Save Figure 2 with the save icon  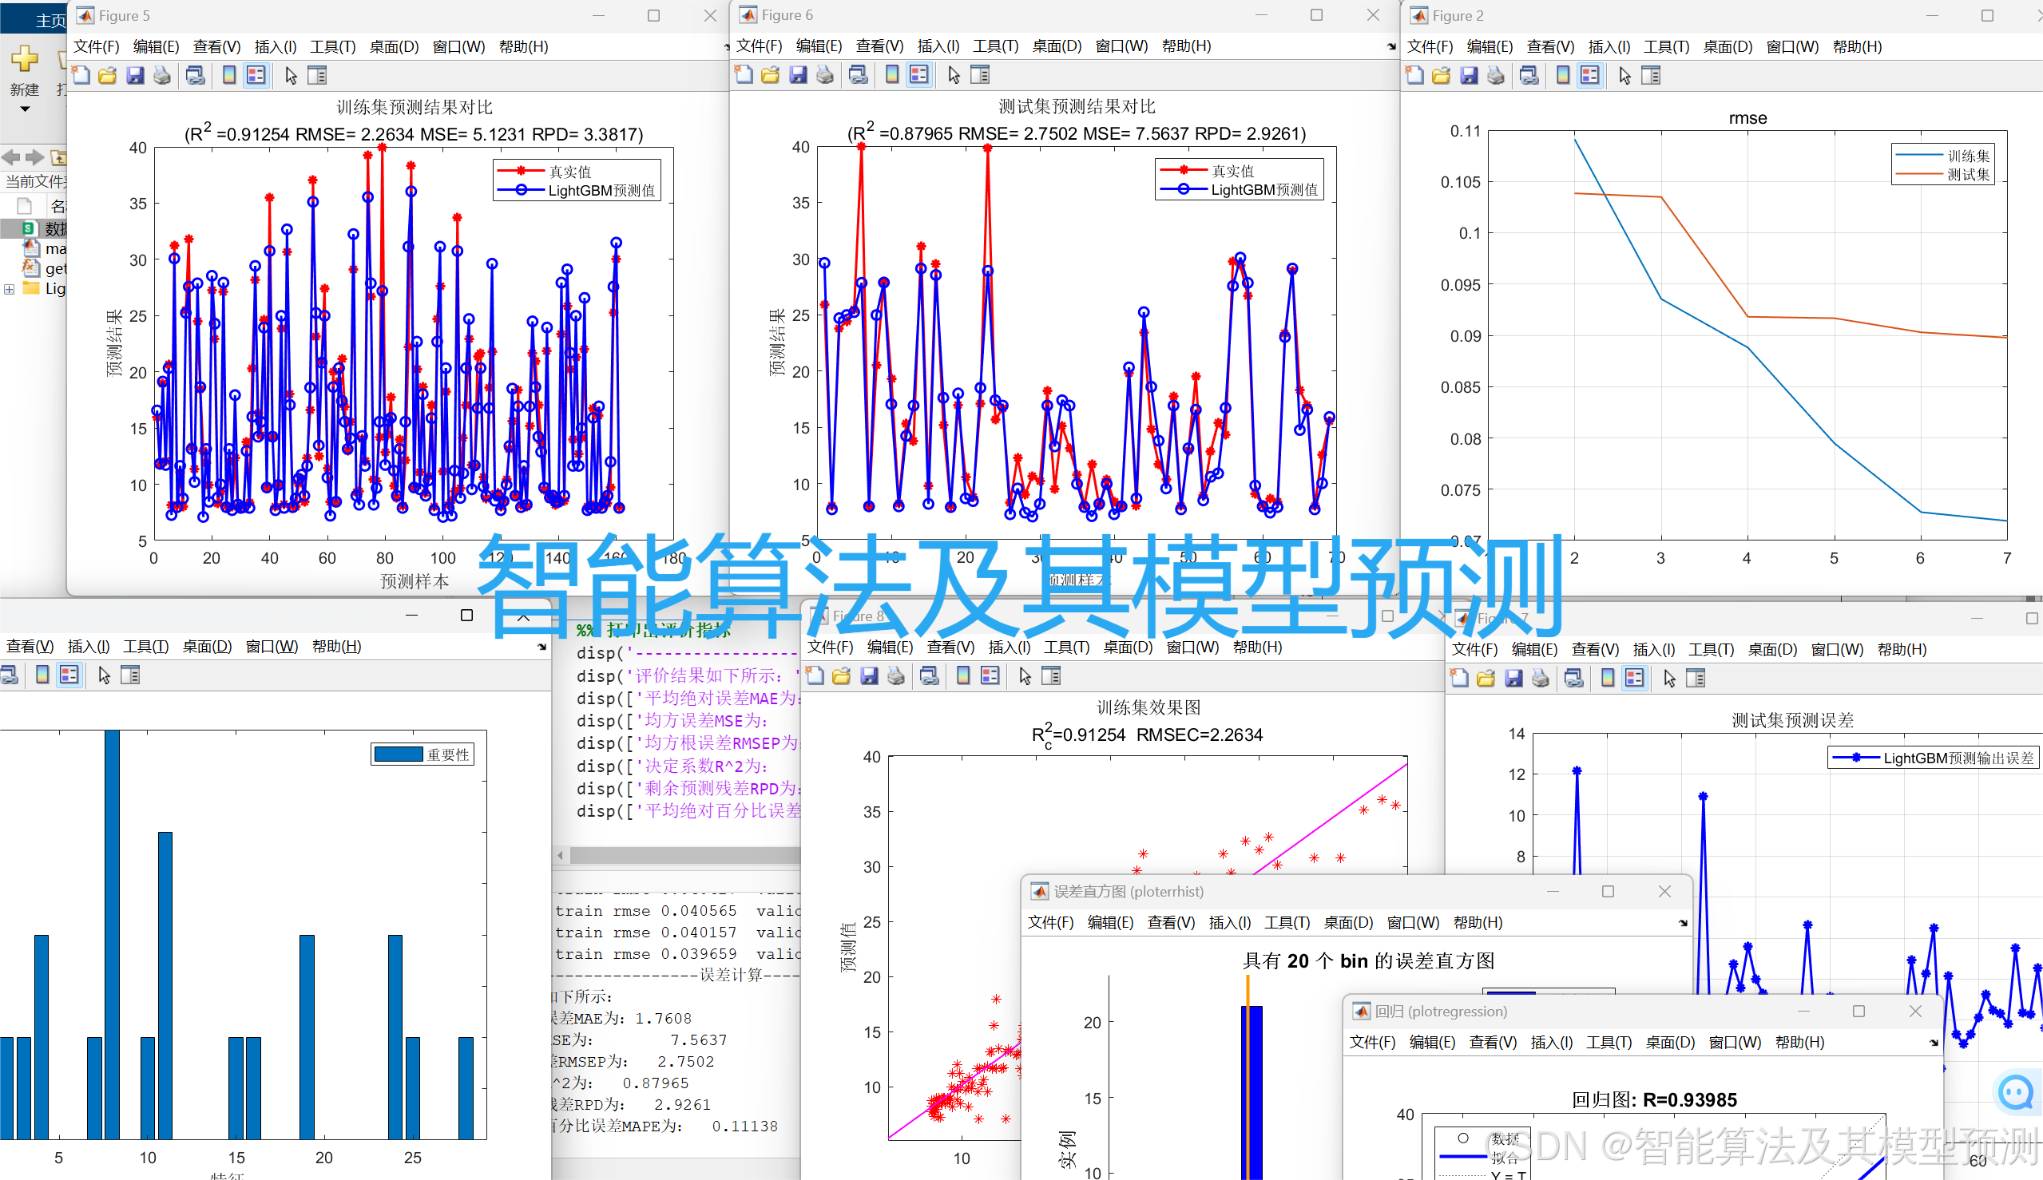[x=1468, y=74]
